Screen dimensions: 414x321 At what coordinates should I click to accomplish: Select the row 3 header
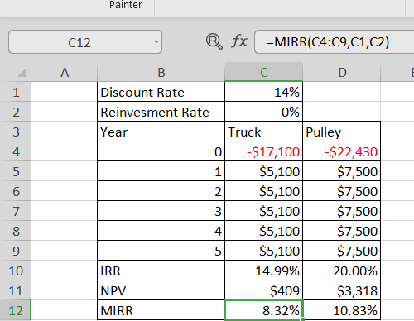click(x=16, y=132)
